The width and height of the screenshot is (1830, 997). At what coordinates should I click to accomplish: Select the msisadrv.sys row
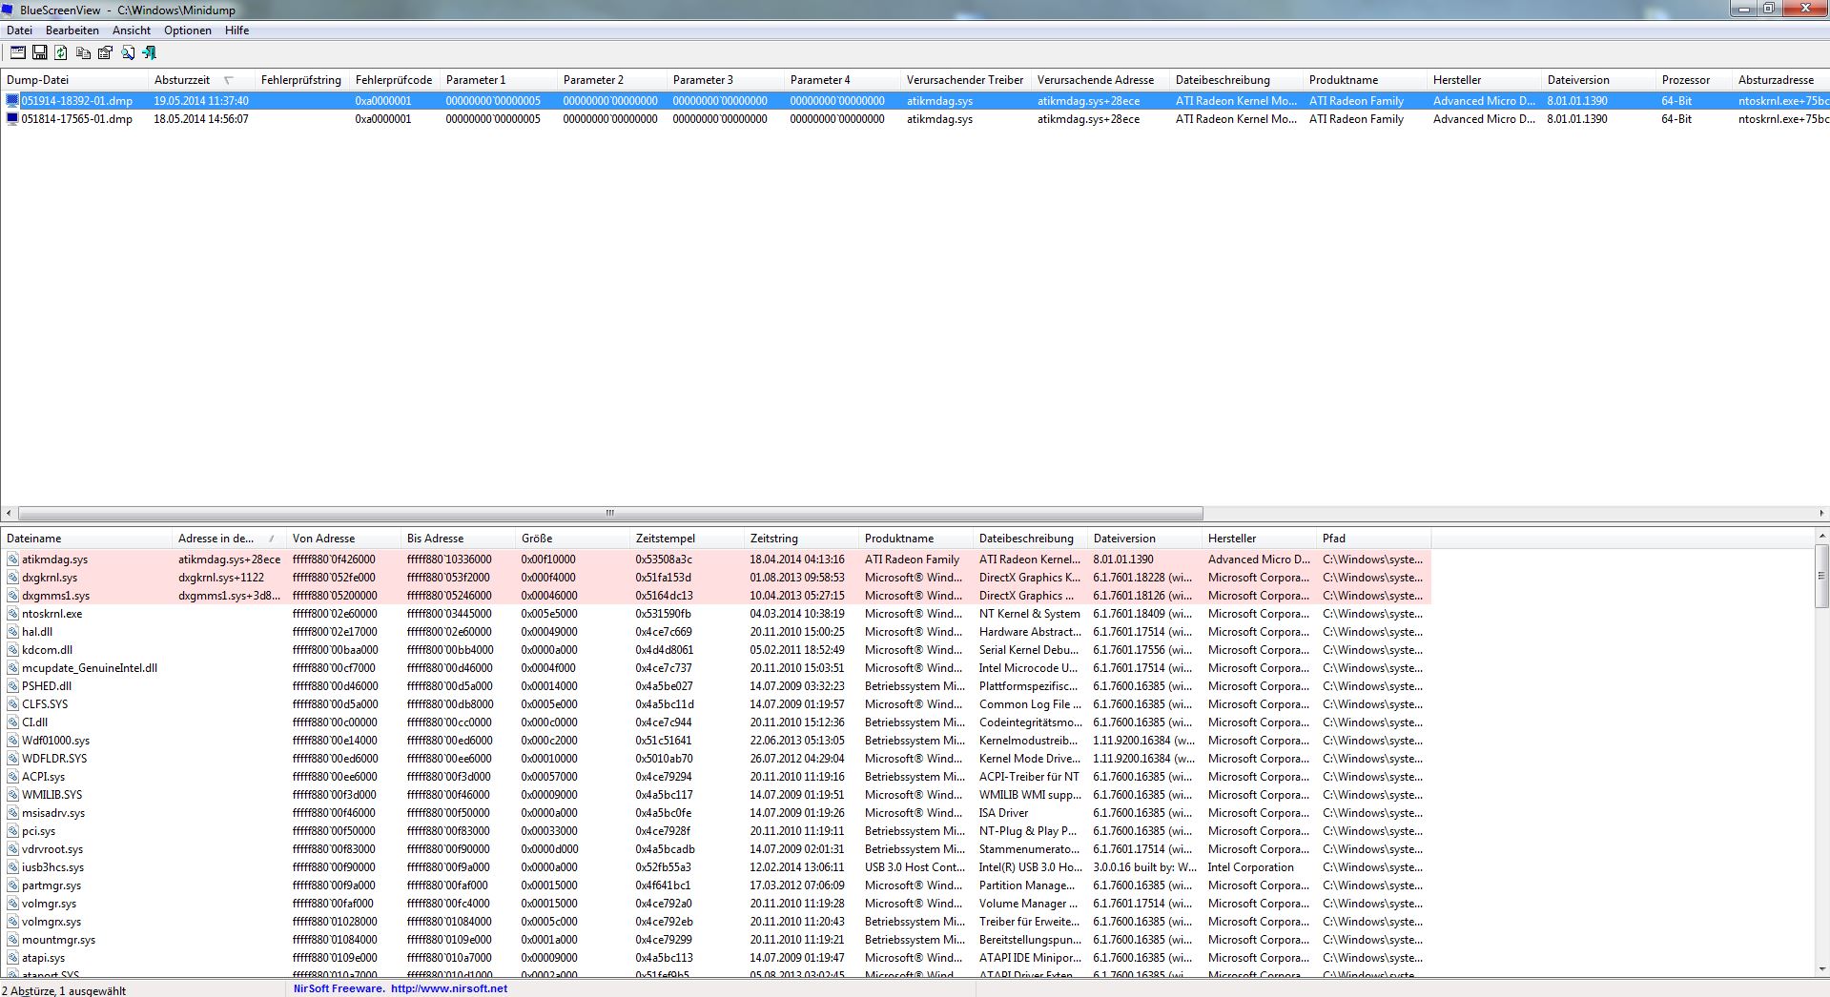[x=715, y=813]
